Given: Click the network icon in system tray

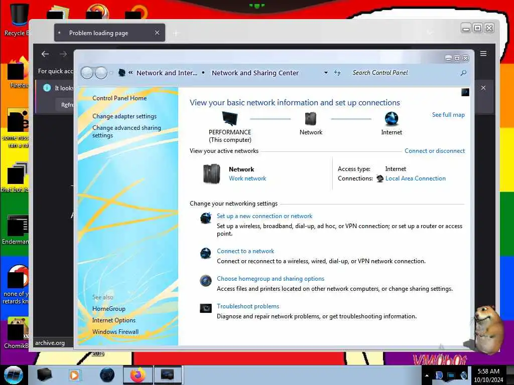Looking at the screenshot, I should click(451, 375).
